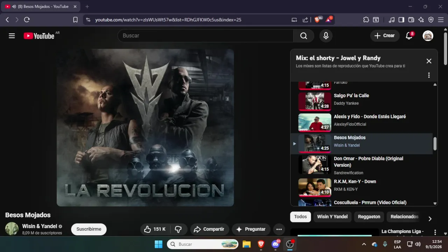Subscribe with the Suscribirme button

(89, 229)
